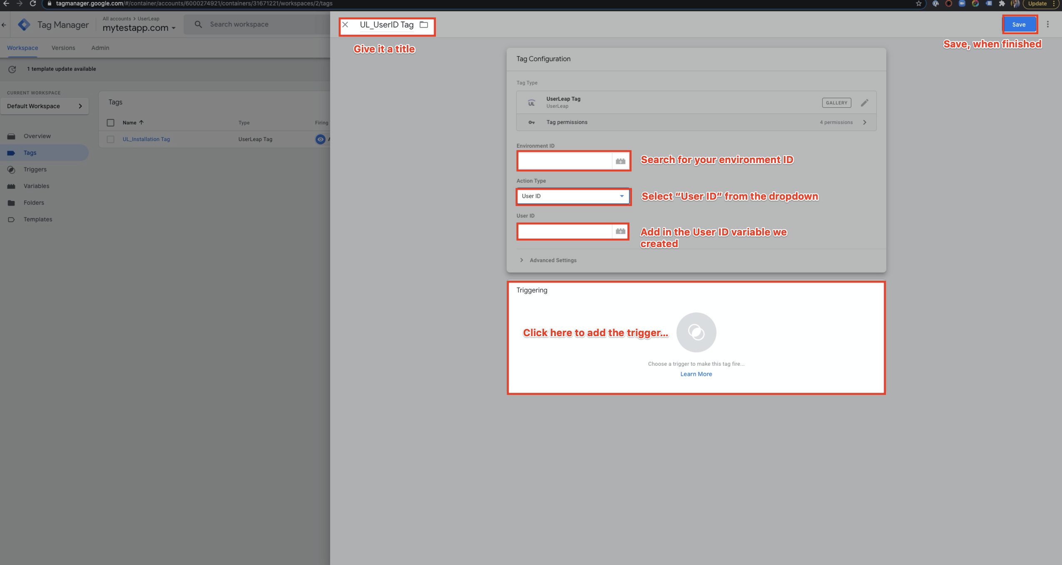Open Folders in the sidebar
Image resolution: width=1062 pixels, height=565 pixels.
coord(34,203)
